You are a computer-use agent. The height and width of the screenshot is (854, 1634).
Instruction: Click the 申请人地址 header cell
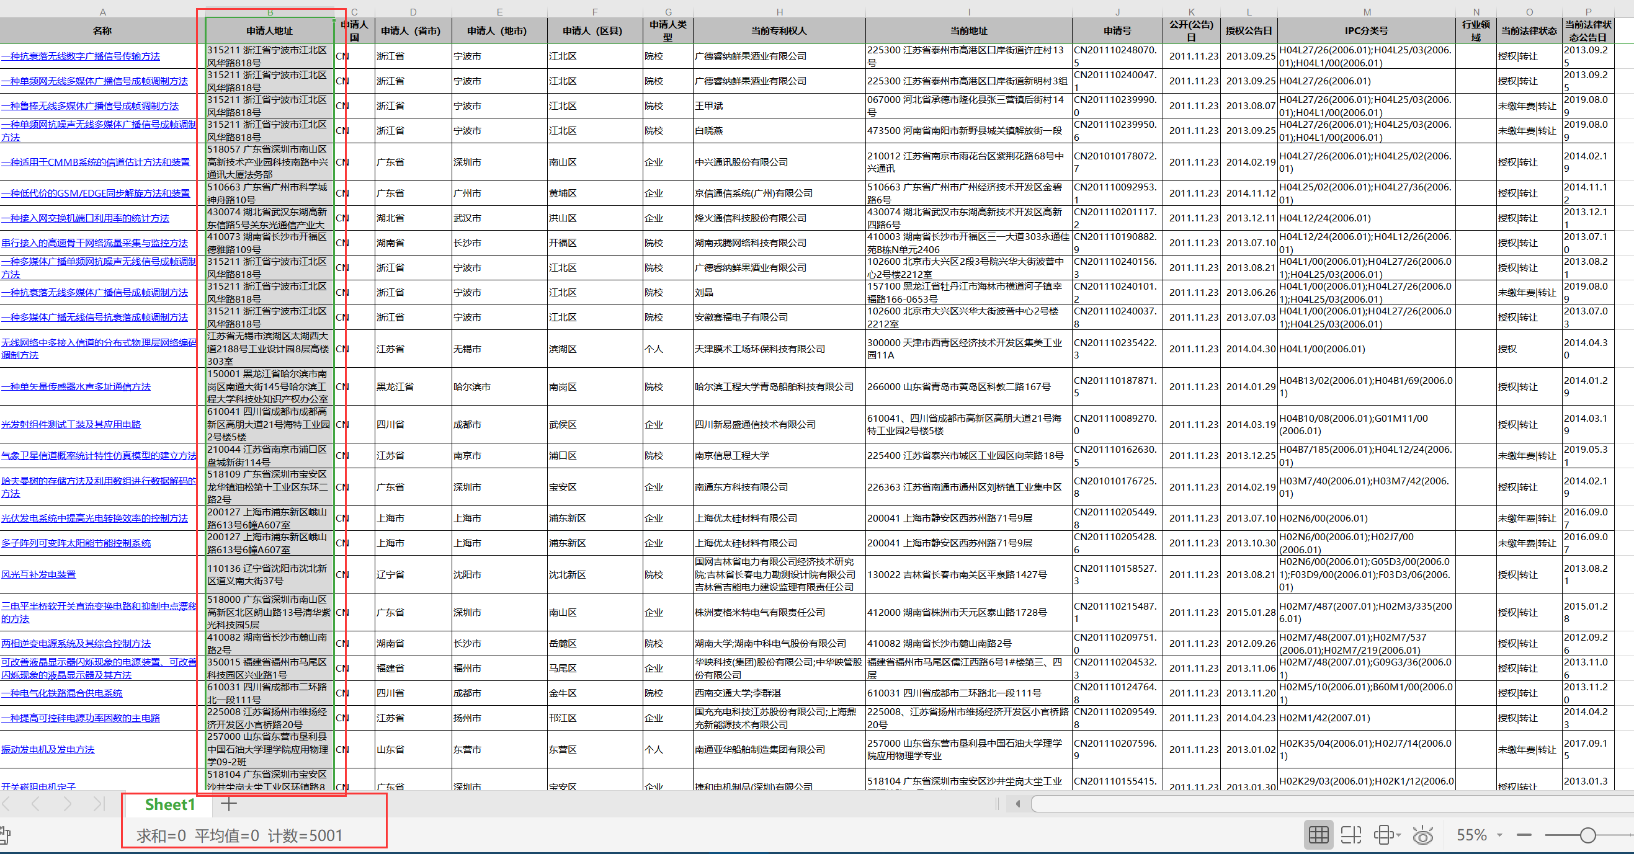pos(270,30)
